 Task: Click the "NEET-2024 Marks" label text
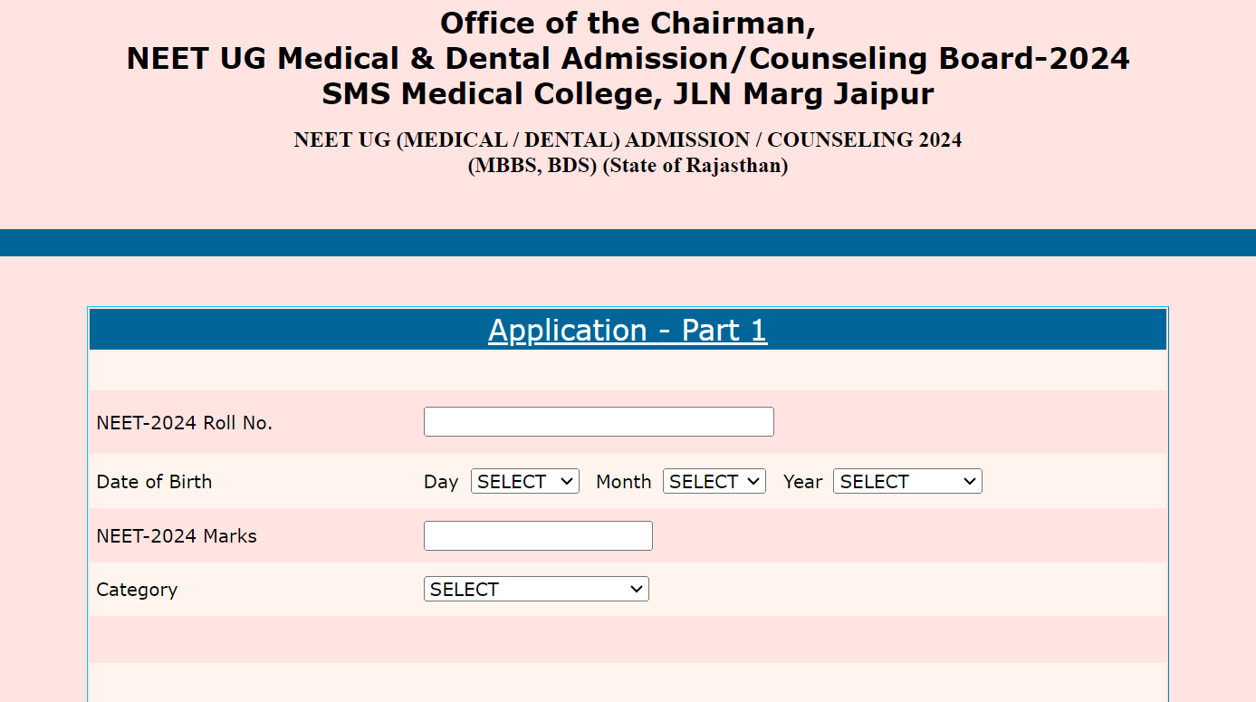[177, 536]
